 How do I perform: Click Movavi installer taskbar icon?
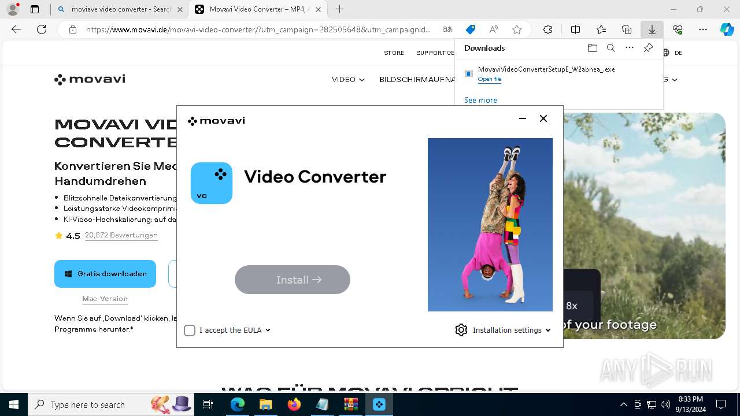click(x=379, y=404)
